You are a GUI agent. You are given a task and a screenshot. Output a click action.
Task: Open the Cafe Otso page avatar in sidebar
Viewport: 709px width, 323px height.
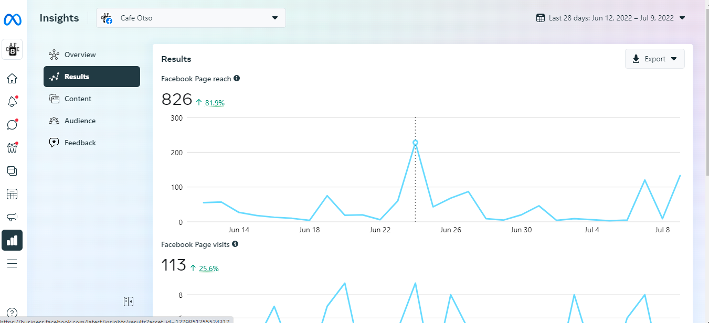click(x=12, y=49)
